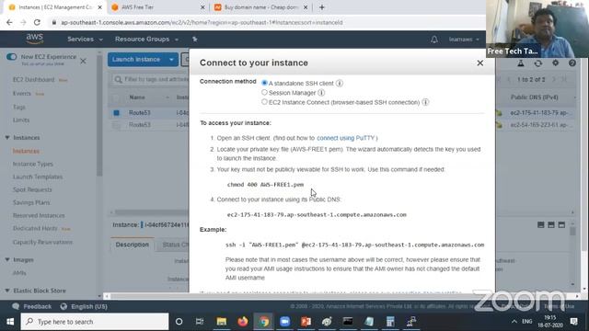589x331 pixels.
Task: Open File Explorer from taskbar
Action: (x=221, y=321)
